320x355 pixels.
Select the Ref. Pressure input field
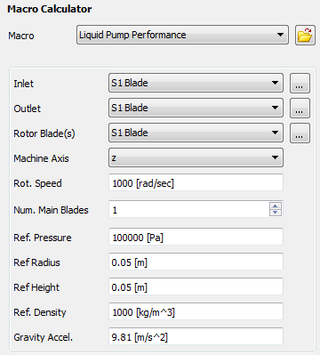click(196, 237)
